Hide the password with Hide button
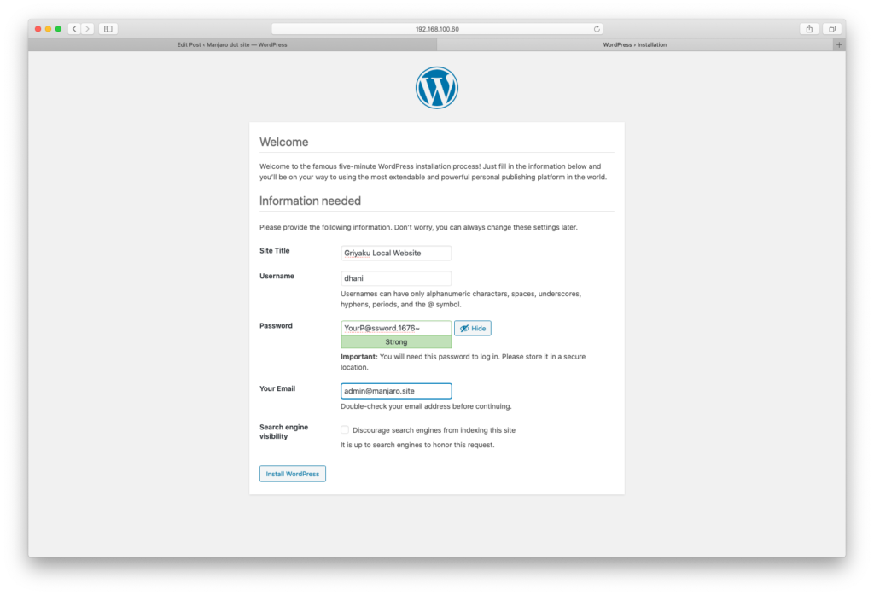This screenshot has height=595, width=874. [473, 329]
